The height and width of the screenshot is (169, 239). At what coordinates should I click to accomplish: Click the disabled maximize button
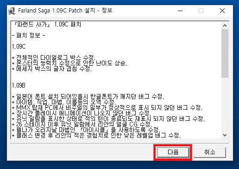coord(201,11)
